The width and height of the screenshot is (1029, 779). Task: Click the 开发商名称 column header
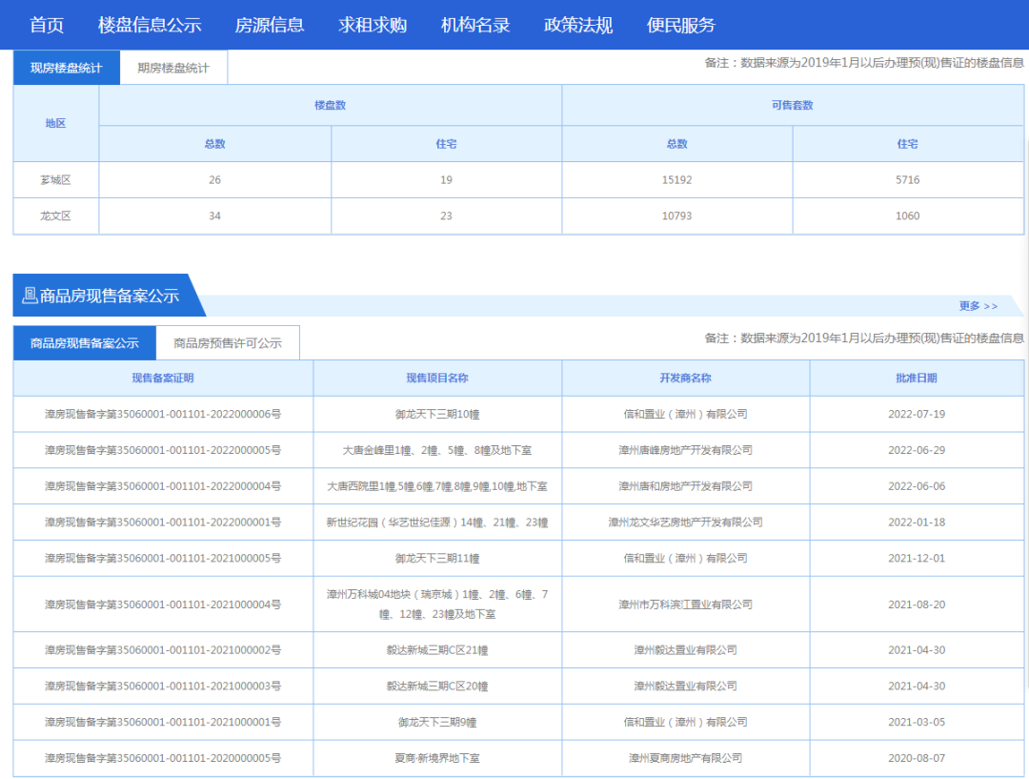pyautogui.click(x=685, y=379)
